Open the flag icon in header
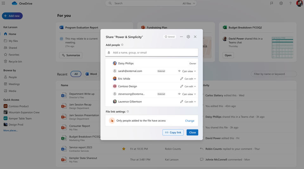This screenshot has height=169, width=304. [x=272, y=3]
